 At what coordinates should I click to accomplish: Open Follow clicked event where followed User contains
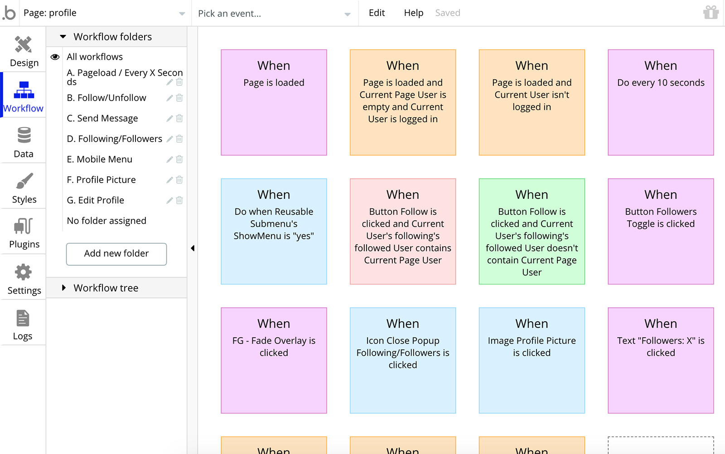pyautogui.click(x=403, y=232)
